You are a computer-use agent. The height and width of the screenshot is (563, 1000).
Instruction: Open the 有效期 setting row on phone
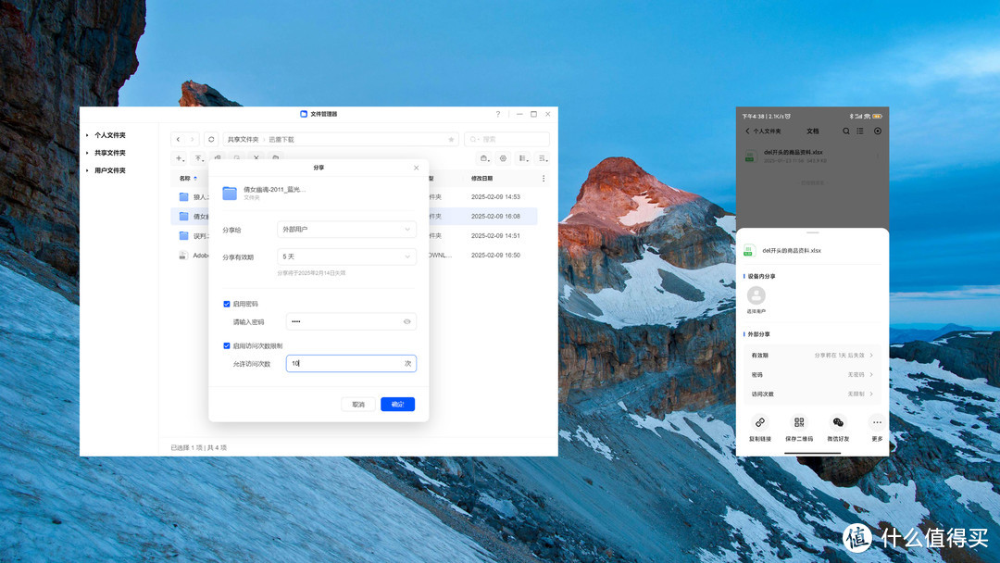pyautogui.click(x=812, y=356)
